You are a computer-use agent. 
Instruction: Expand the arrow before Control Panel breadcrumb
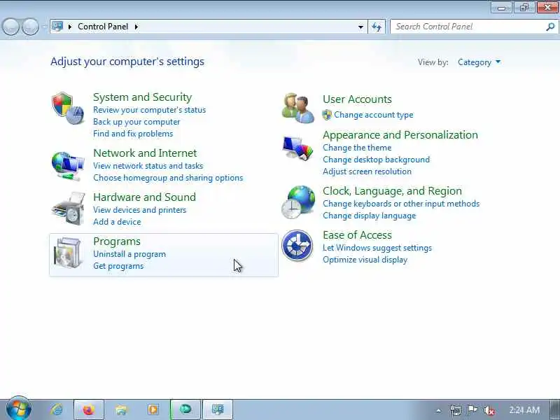coord(70,27)
